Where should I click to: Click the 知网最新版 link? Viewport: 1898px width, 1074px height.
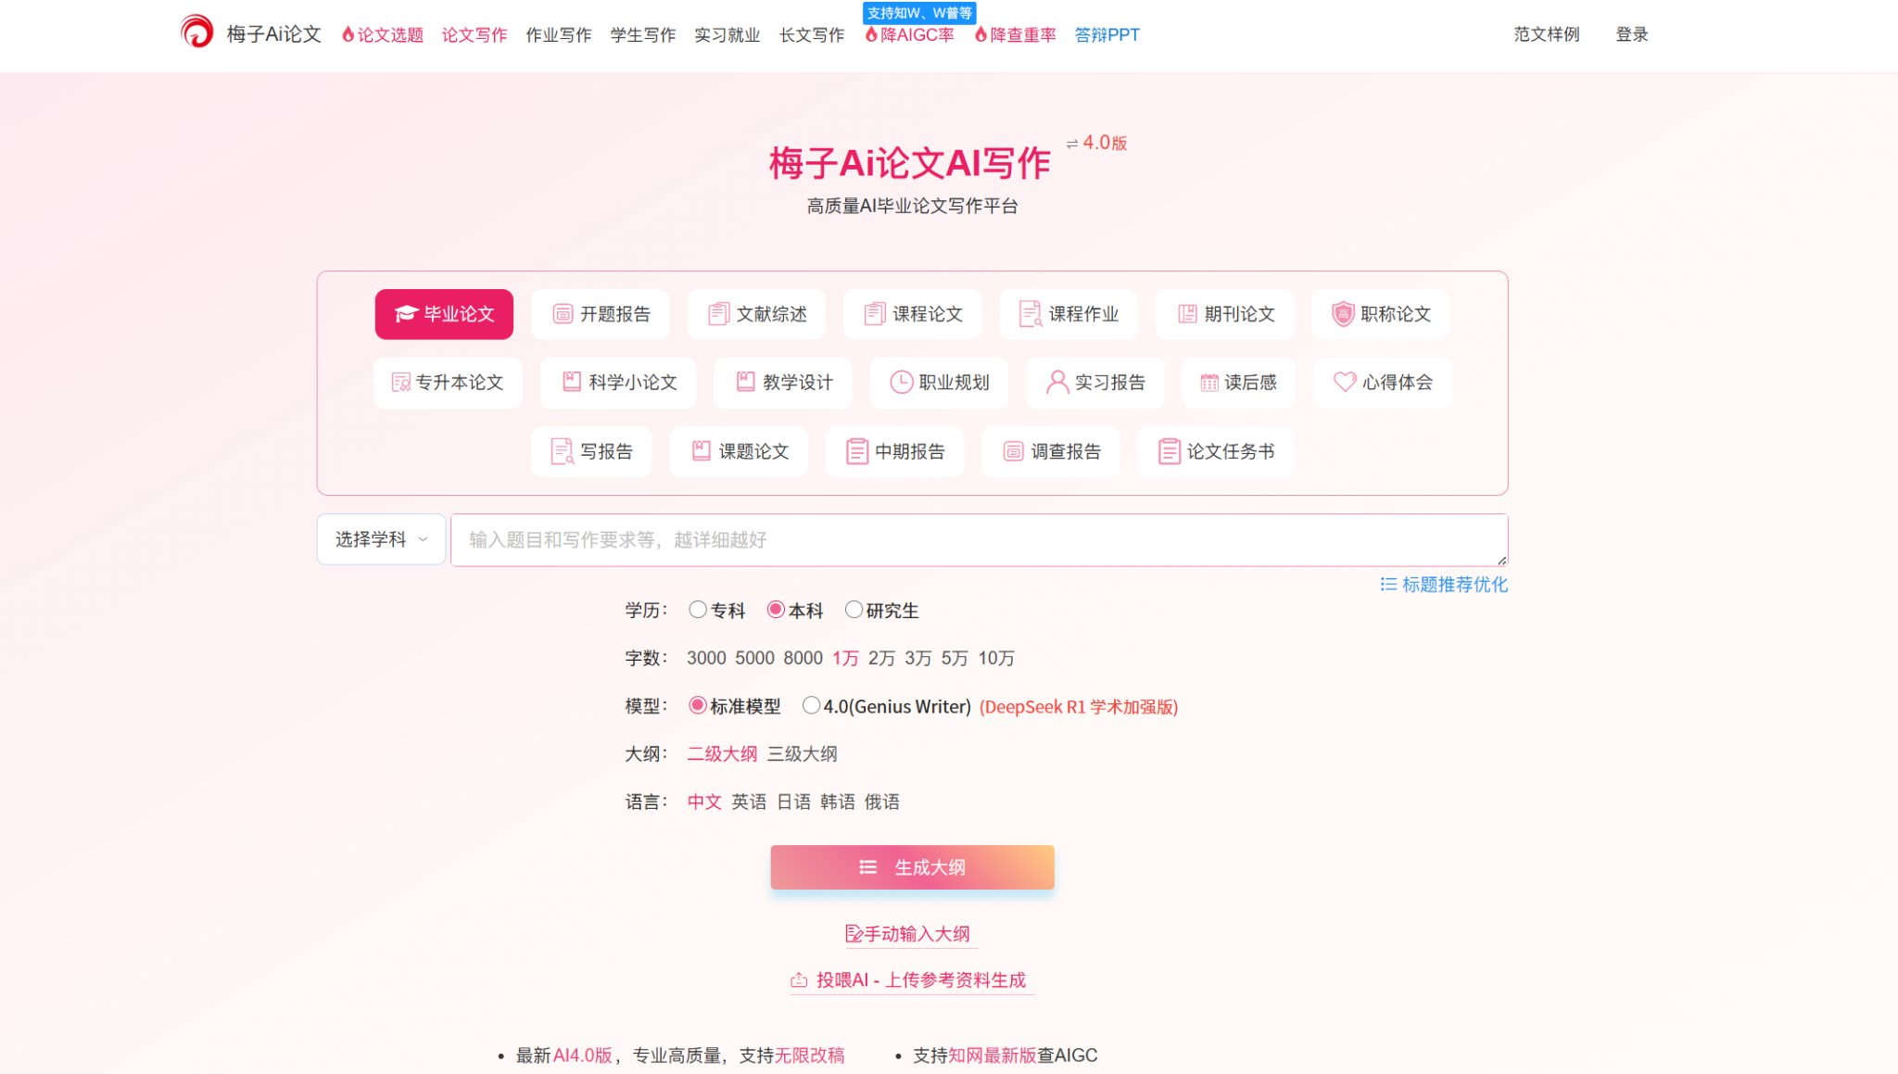click(x=993, y=1055)
